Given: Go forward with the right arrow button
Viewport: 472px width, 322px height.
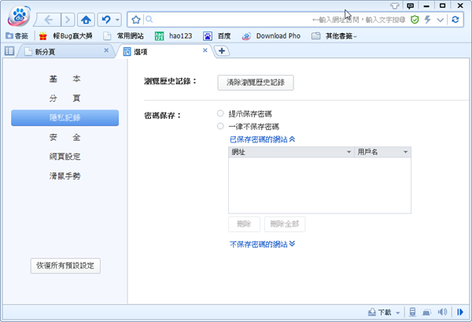Looking at the screenshot, I should pos(68,20).
